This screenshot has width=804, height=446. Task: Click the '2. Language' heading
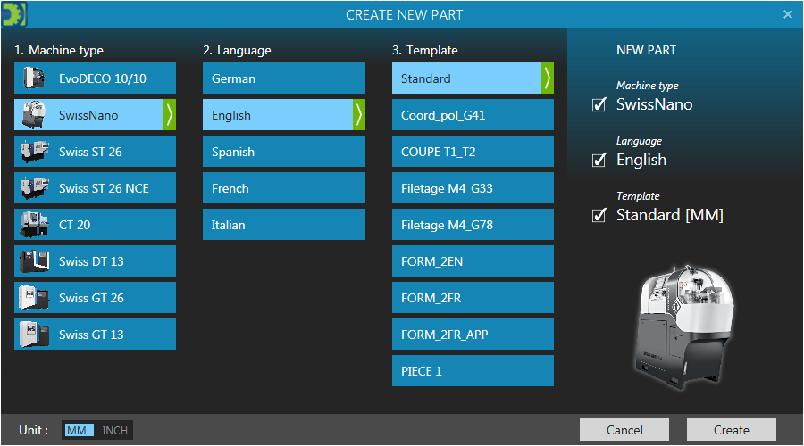click(237, 50)
